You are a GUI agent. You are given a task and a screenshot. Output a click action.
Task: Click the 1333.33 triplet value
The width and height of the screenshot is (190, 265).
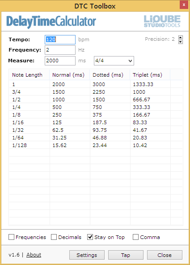[x=143, y=84]
